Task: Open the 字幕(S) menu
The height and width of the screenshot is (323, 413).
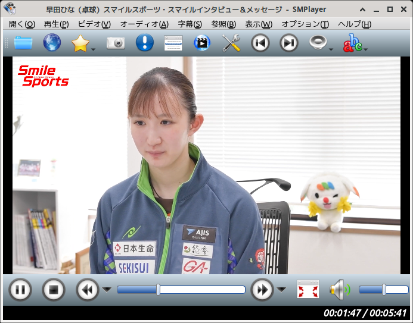Action: click(x=190, y=24)
